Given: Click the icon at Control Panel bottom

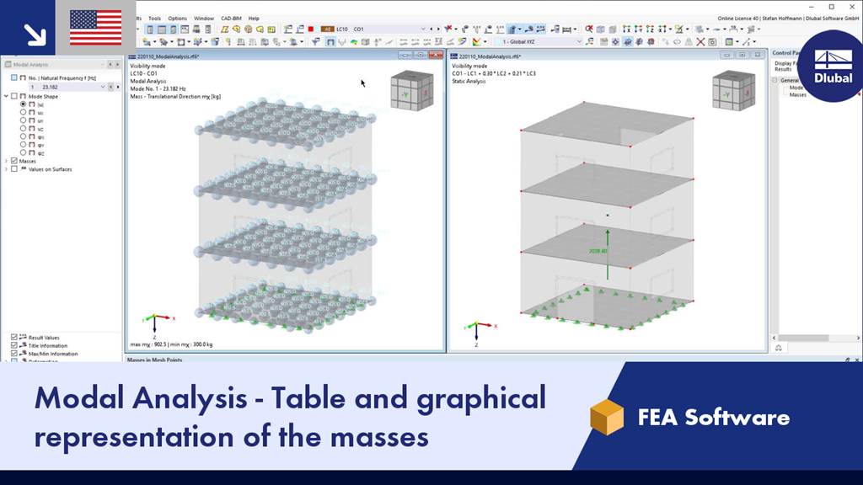Looking at the screenshot, I should point(778,348).
